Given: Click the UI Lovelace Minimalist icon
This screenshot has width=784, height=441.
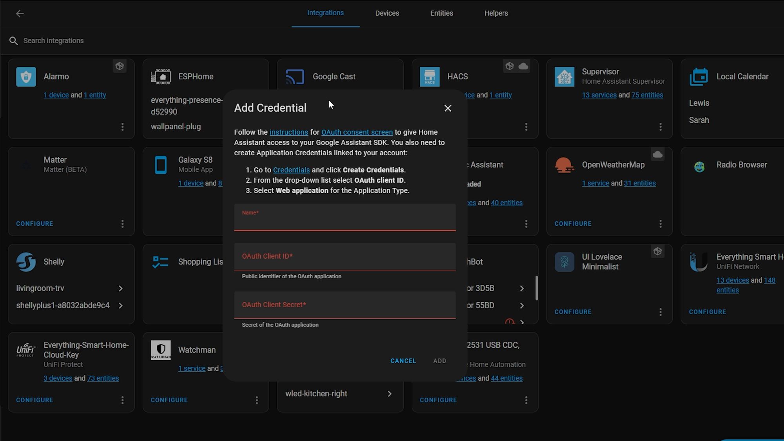Looking at the screenshot, I should coord(564,262).
